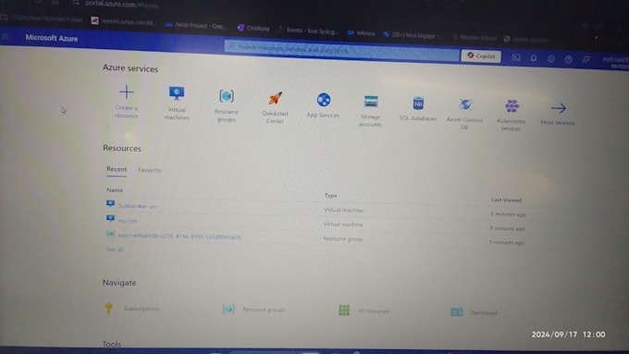Open the notifications bell
This screenshot has height=354, width=629.
click(x=534, y=58)
